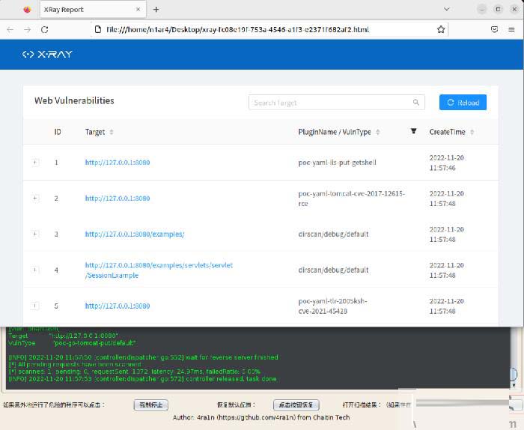This screenshot has height=430, width=524.
Task: Open a new browser tab
Action: [x=156, y=9]
